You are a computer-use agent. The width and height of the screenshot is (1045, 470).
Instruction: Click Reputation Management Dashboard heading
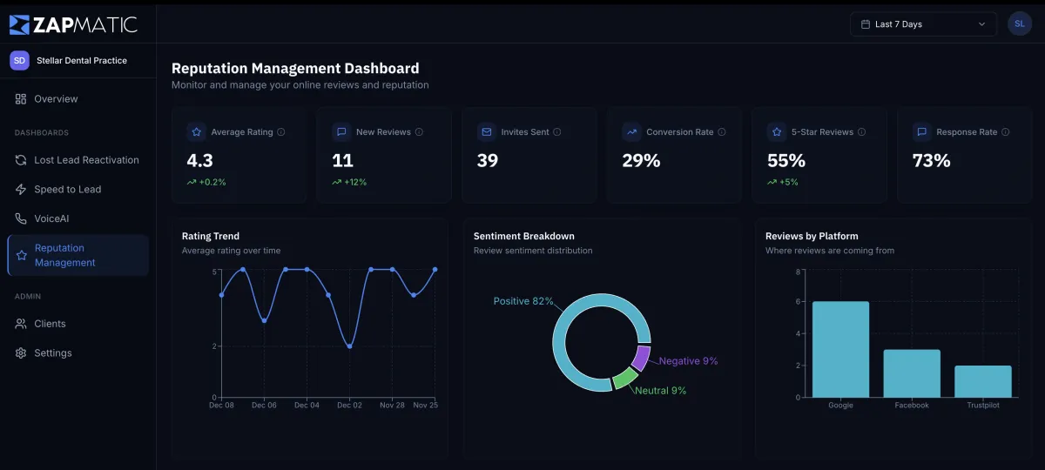pos(295,68)
